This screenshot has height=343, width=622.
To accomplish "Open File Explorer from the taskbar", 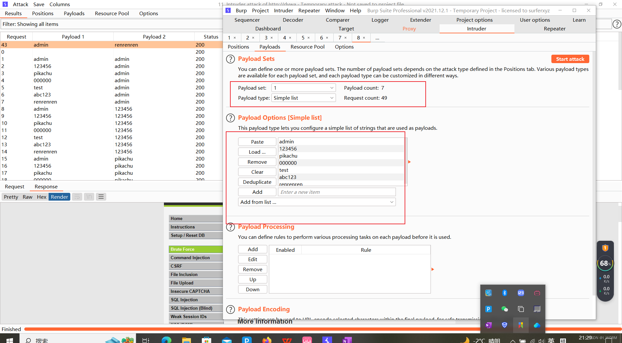I will coord(187,340).
